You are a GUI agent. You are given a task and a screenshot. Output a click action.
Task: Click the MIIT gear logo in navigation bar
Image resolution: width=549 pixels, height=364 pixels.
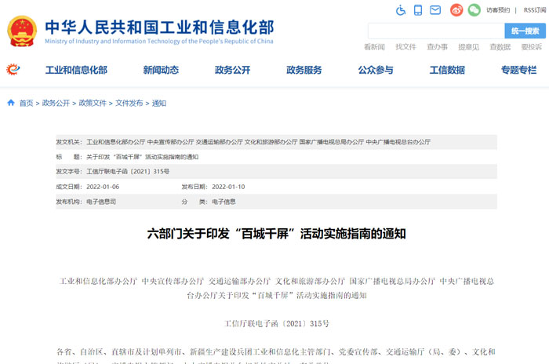click(x=13, y=70)
